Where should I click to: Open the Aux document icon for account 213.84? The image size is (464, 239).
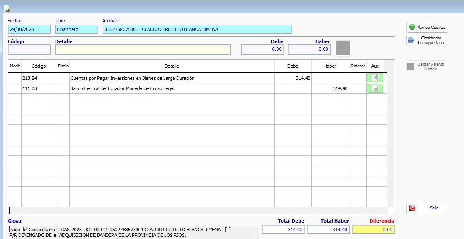(x=375, y=78)
